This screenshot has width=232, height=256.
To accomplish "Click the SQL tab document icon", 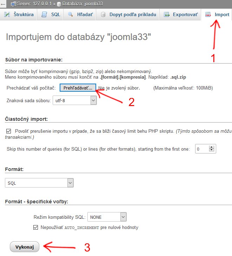I will 44,14.
